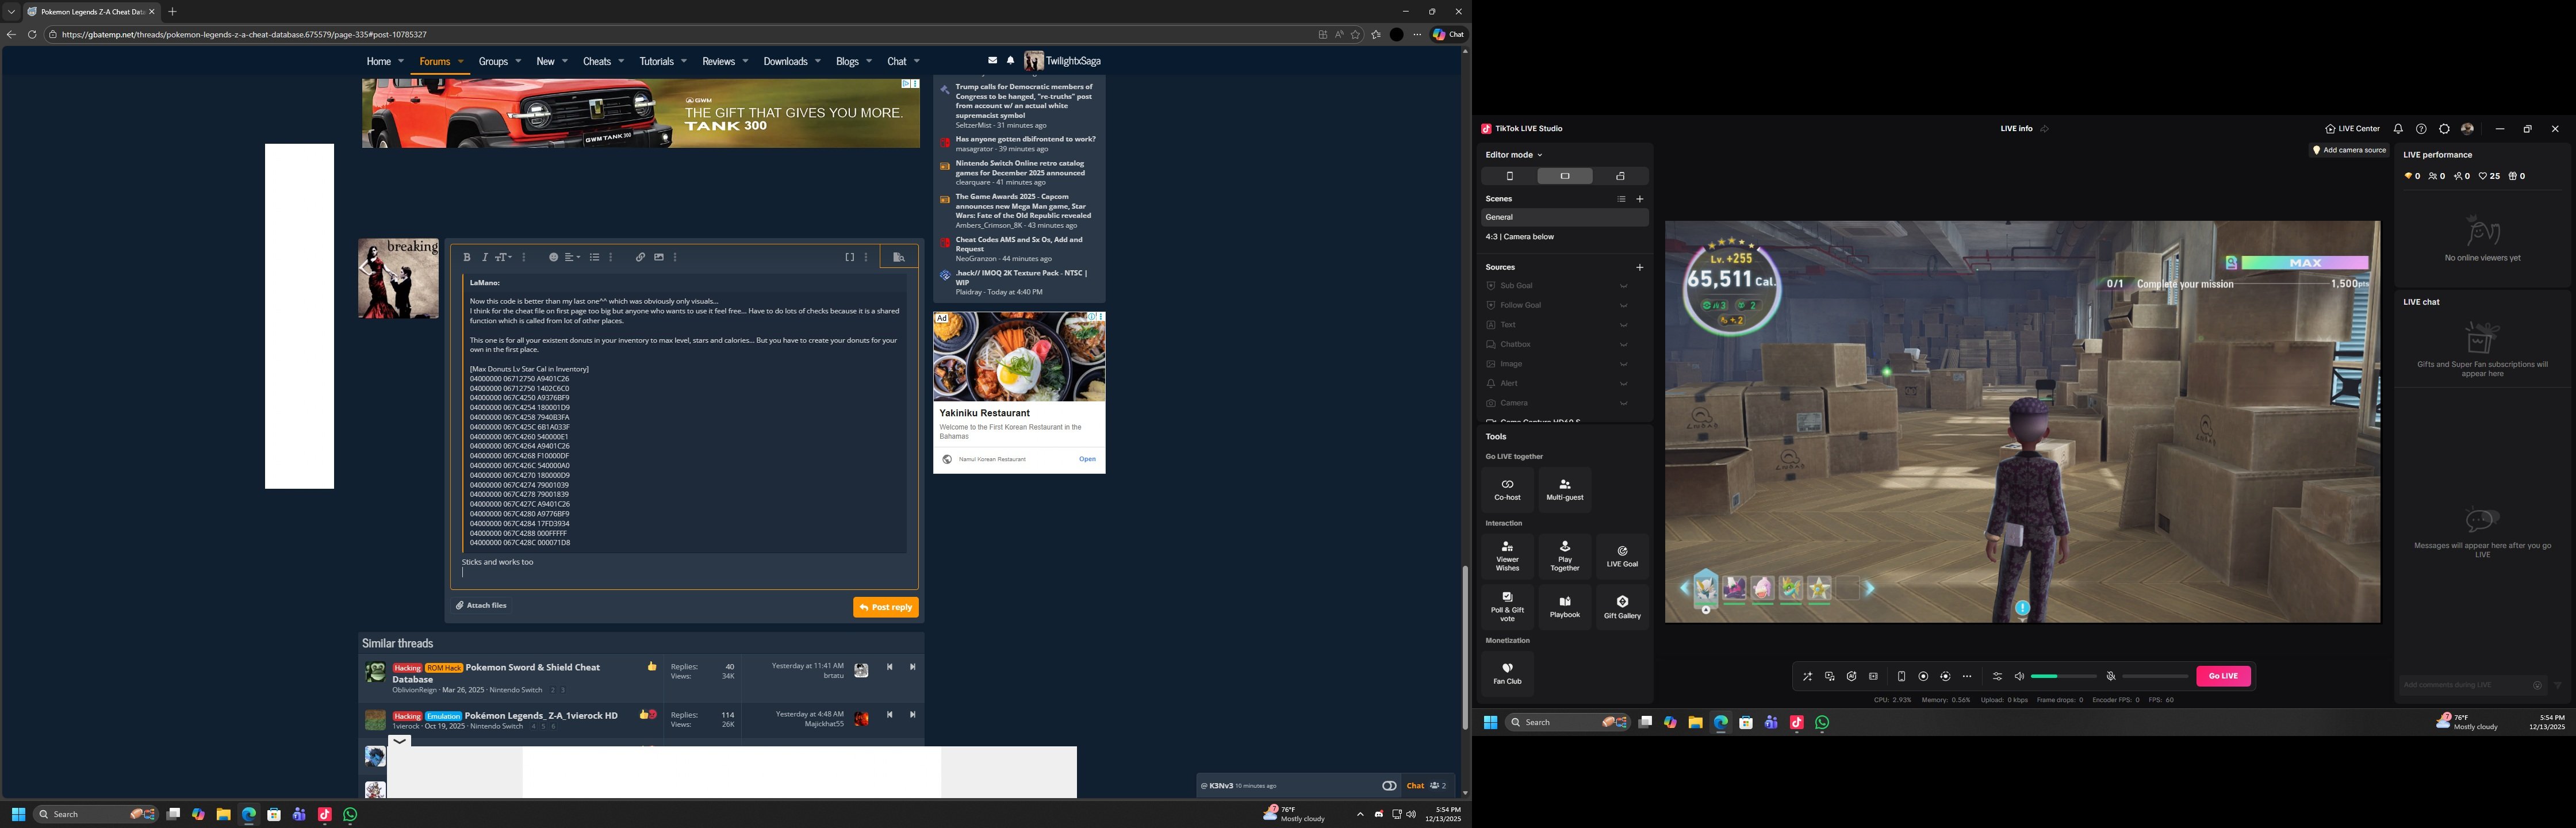Expand the Cheats menu dropdown arrow
The height and width of the screenshot is (828, 2576).
point(621,61)
